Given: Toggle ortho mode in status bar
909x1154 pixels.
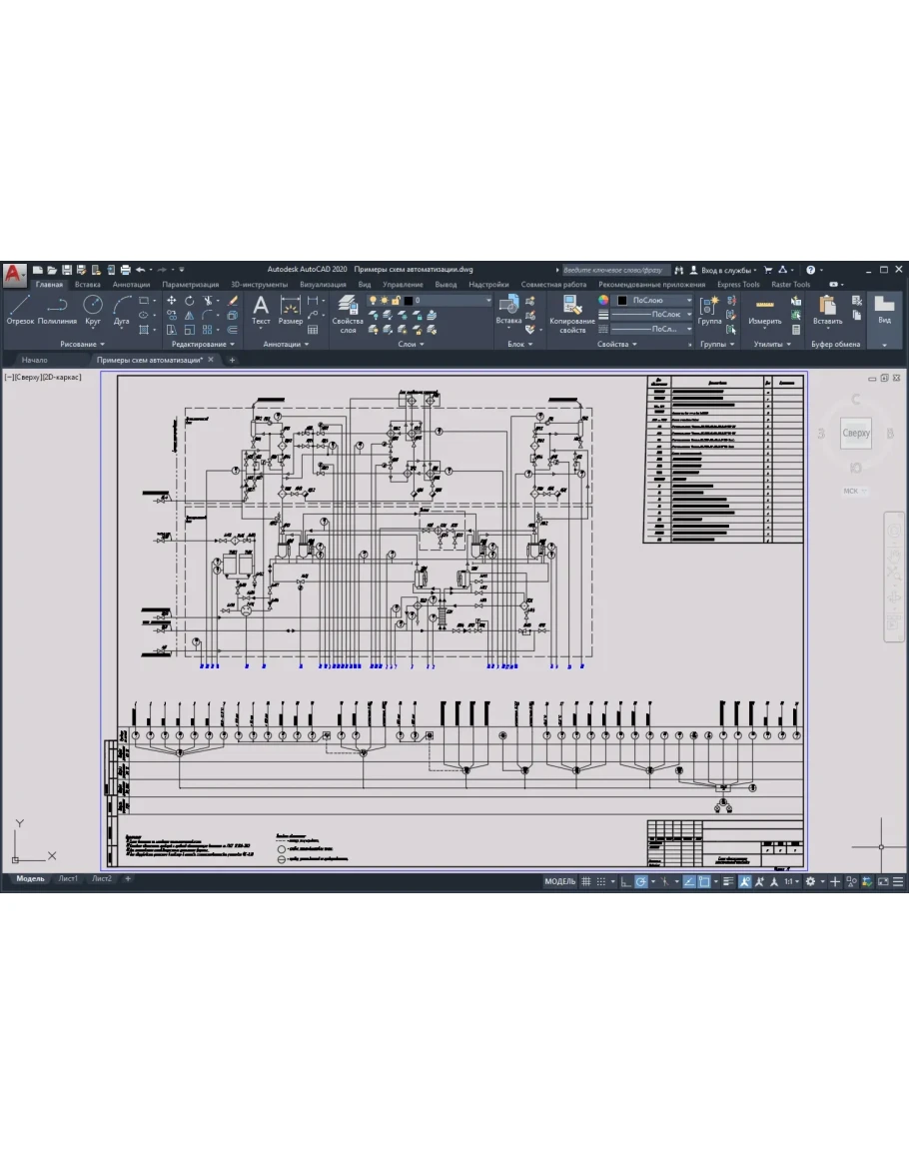Looking at the screenshot, I should [x=624, y=882].
